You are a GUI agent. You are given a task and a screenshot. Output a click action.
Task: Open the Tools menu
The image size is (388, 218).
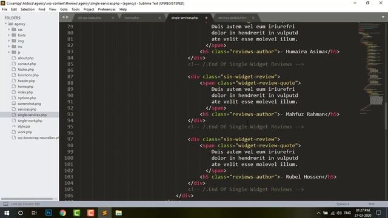click(x=75, y=10)
